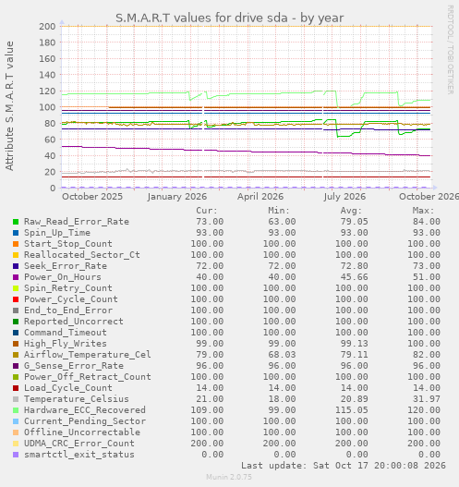Click the High_Fly_Writes brown legend swatch
The width and height of the screenshot is (459, 487).
click(x=16, y=344)
